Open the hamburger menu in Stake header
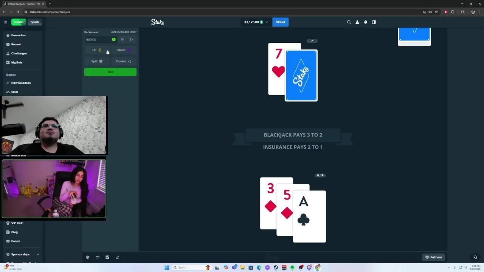Viewport: 484px width, 272px height. (6, 22)
